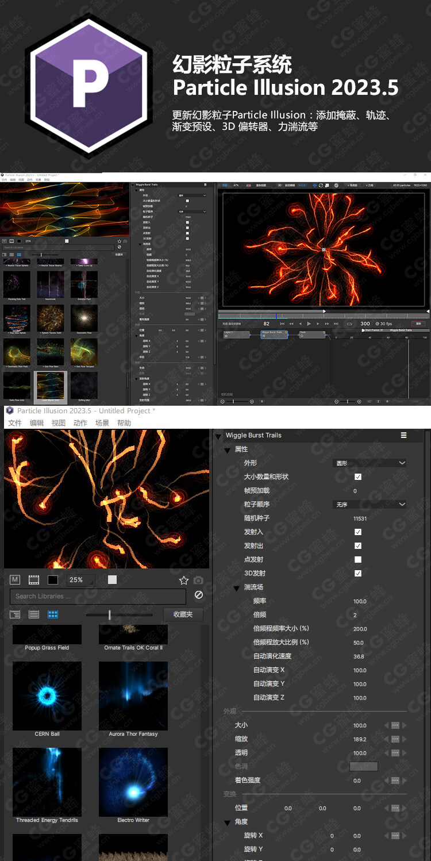This screenshot has width=431, height=861.
Task: Toggle the 3D button in stage toolbar
Action: pos(279,185)
